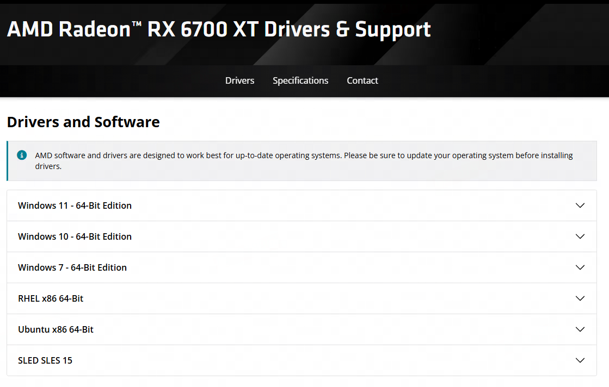Open the SLED SLES 15 row label

pos(45,360)
